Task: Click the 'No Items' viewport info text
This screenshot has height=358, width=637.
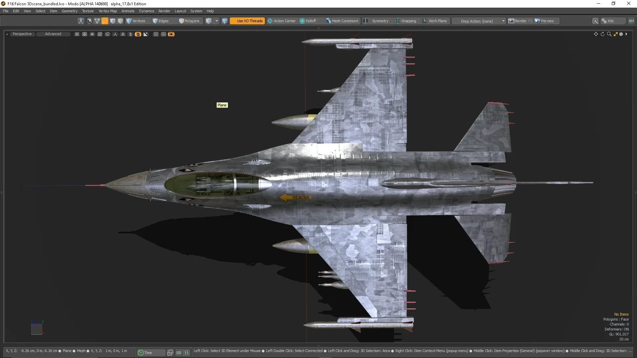Action: [621, 314]
